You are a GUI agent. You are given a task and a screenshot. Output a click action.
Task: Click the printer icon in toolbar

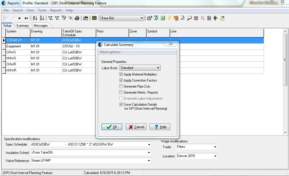[x=77, y=18]
